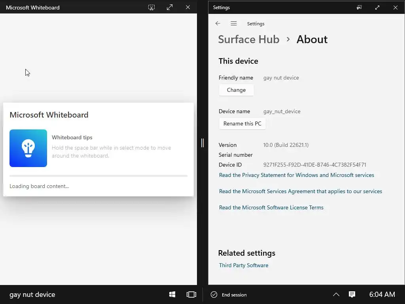This screenshot has width=405, height=304.
Task: Open the Privacy Statement link
Action: pyautogui.click(x=297, y=175)
